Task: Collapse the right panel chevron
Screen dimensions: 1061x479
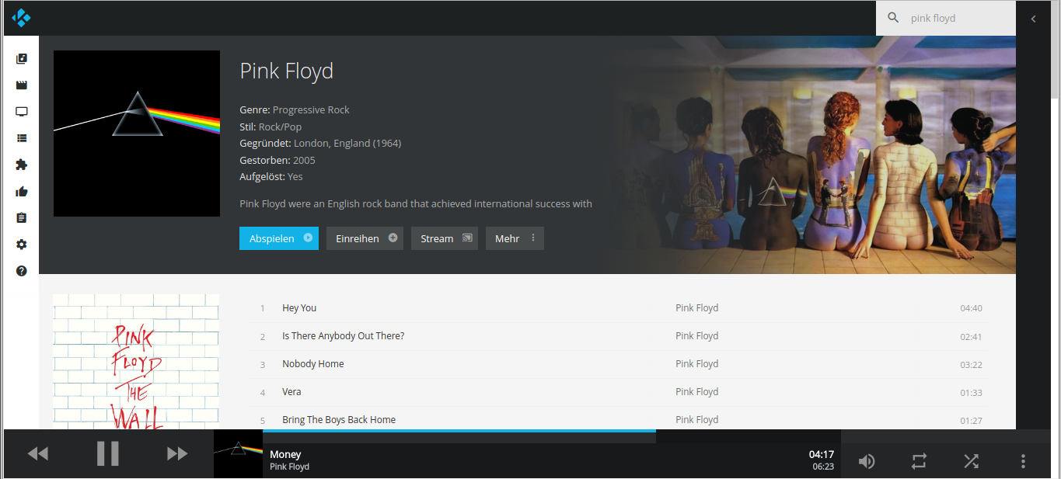Action: point(1033,19)
